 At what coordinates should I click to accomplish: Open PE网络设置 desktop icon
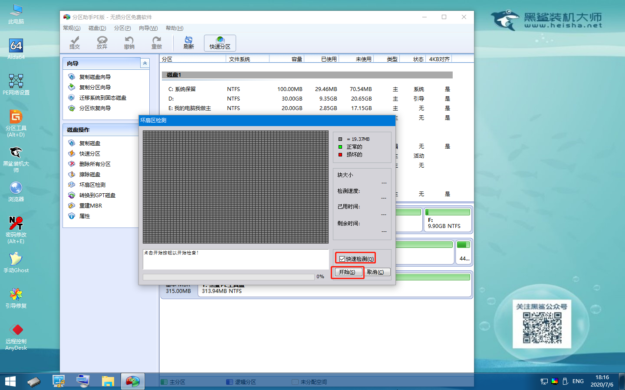point(16,84)
